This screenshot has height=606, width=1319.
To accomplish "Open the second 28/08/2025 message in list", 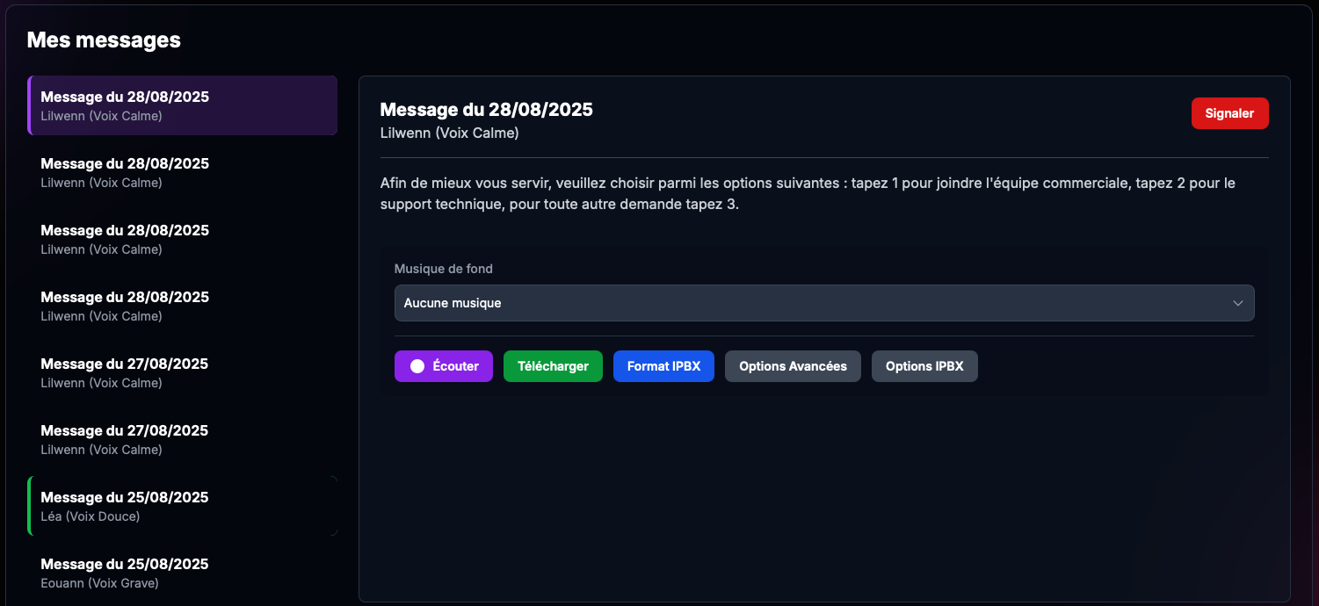I will point(183,172).
